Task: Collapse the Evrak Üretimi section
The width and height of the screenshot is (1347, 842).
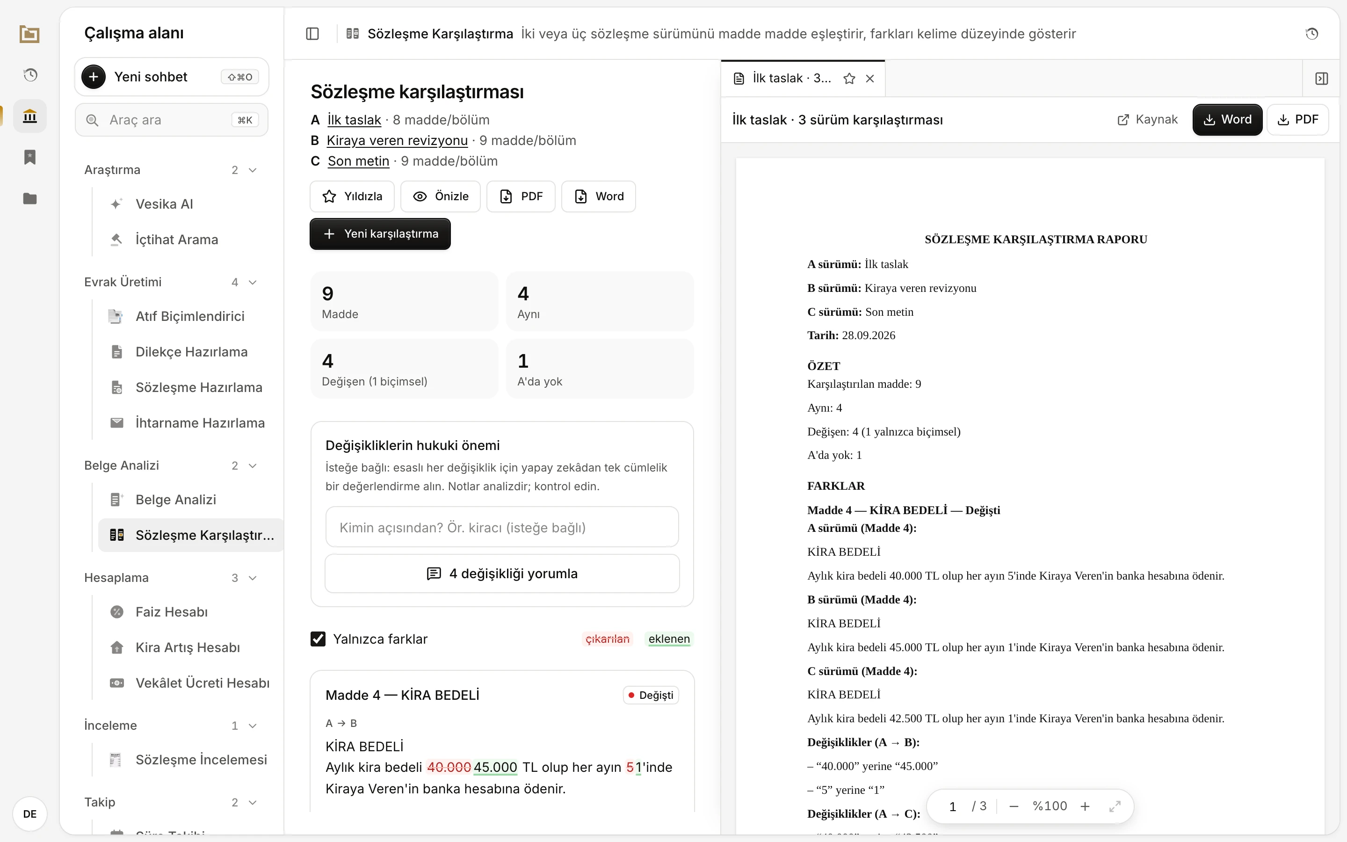Action: (x=253, y=283)
